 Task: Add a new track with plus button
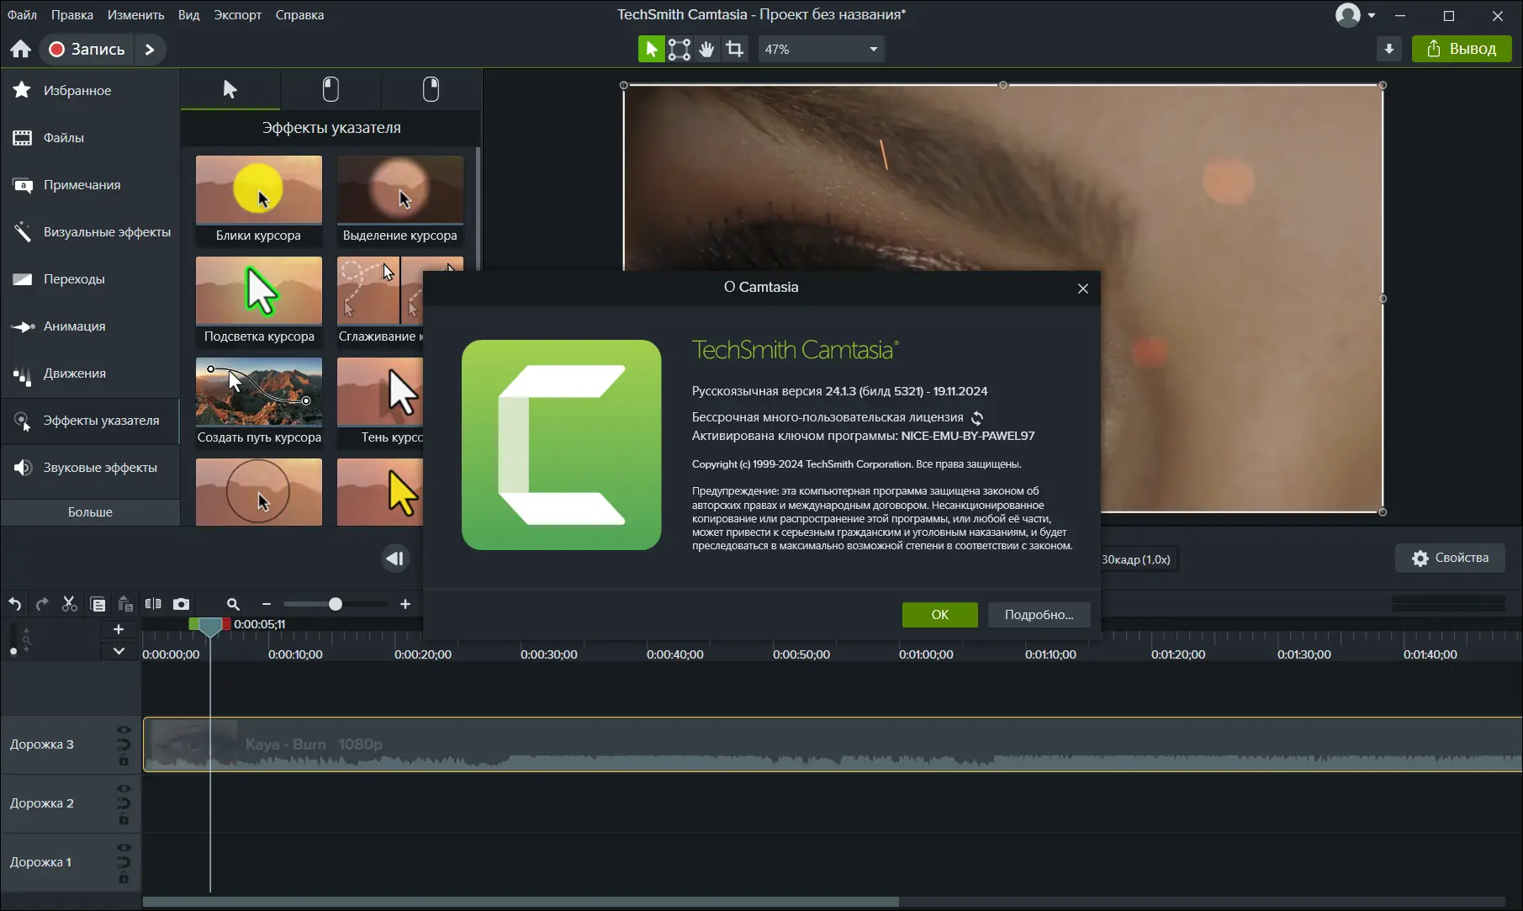pos(119,629)
